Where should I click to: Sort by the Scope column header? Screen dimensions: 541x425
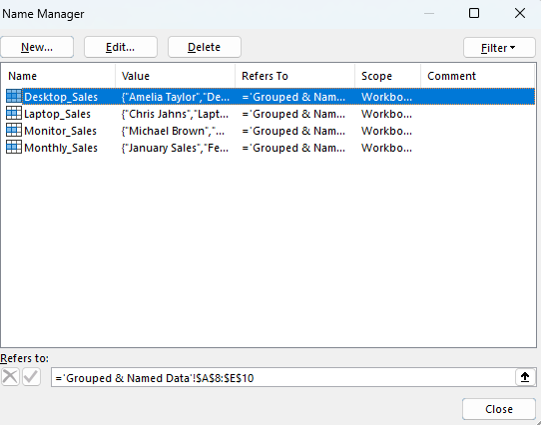click(x=388, y=76)
